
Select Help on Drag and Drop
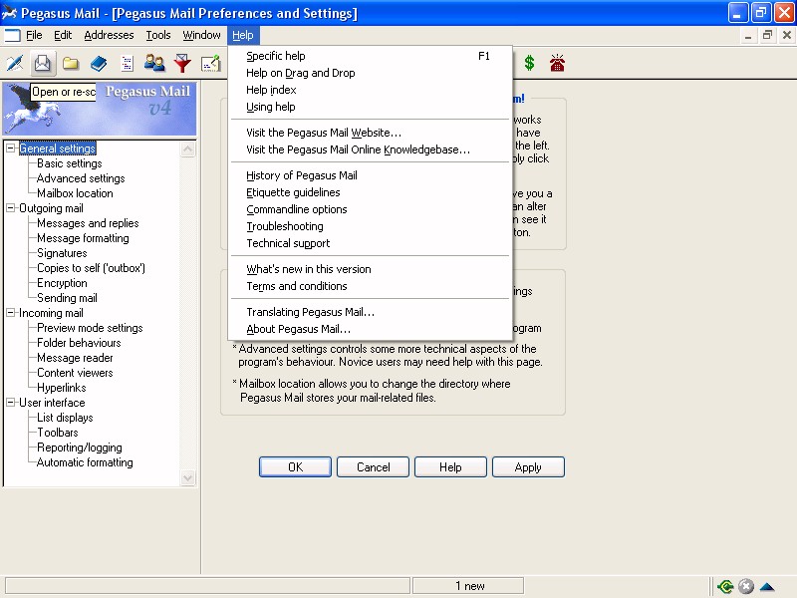tap(370, 73)
